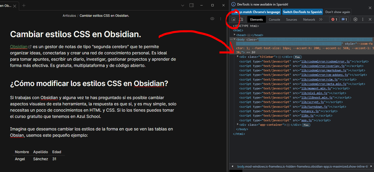The width and height of the screenshot is (374, 172).
Task: Click Switch DevTools to Spanish
Action: point(303,12)
